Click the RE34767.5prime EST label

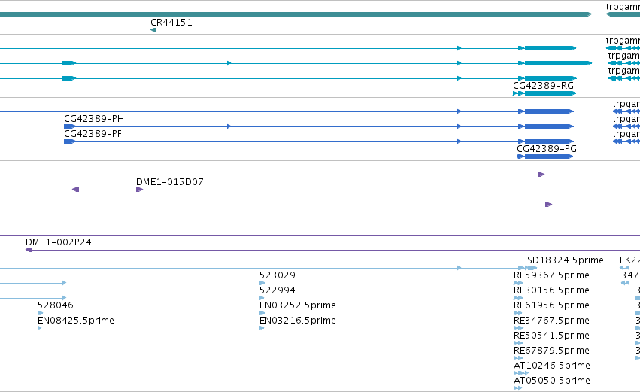551,321
